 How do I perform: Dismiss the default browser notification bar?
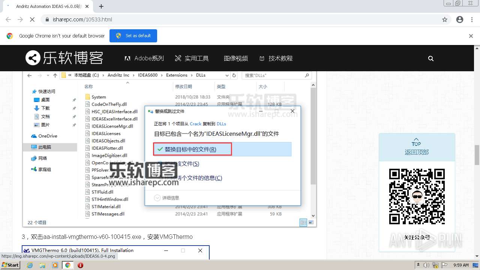click(471, 36)
